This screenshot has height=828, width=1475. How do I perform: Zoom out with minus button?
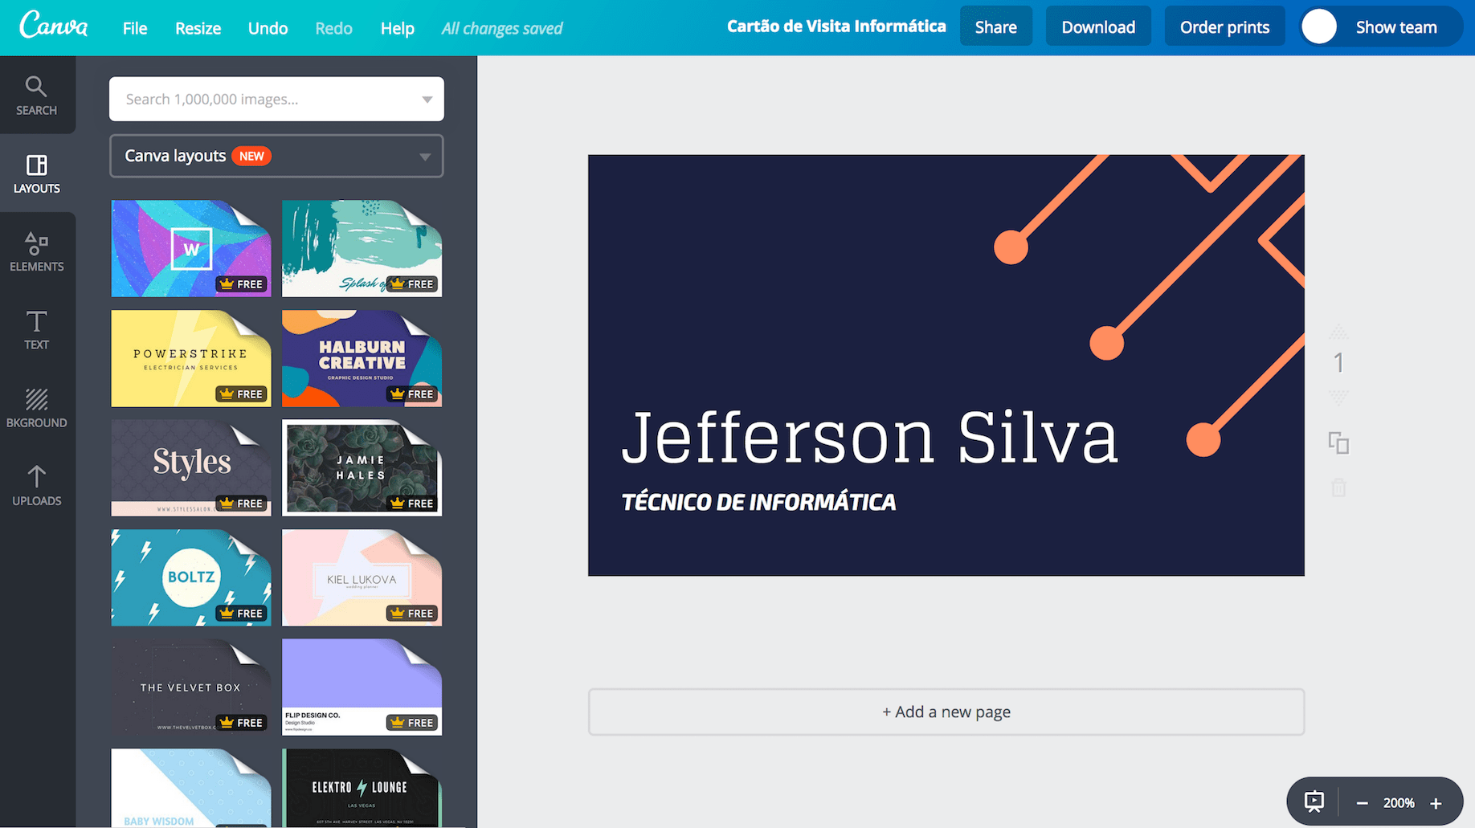pyautogui.click(x=1362, y=803)
